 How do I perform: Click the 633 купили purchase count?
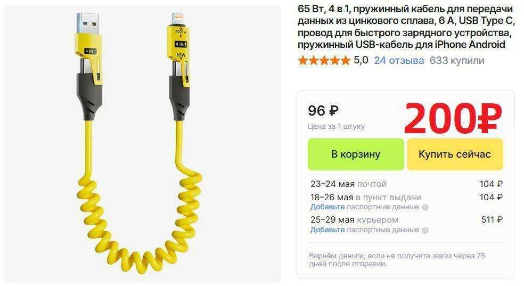tap(457, 61)
